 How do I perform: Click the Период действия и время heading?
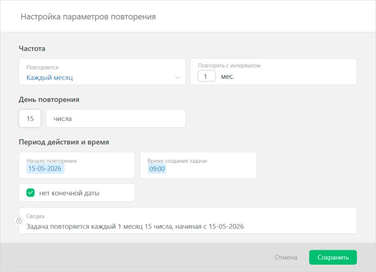[64, 142]
